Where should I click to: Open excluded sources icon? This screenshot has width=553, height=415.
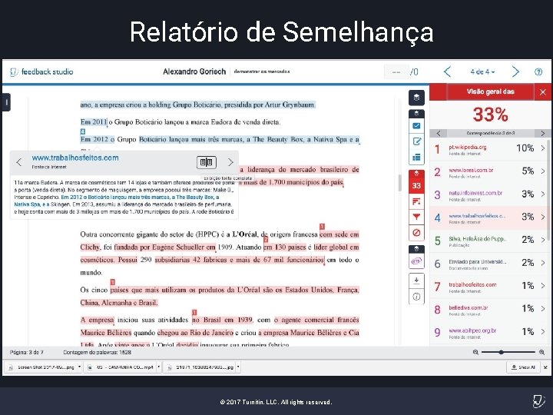point(416,233)
